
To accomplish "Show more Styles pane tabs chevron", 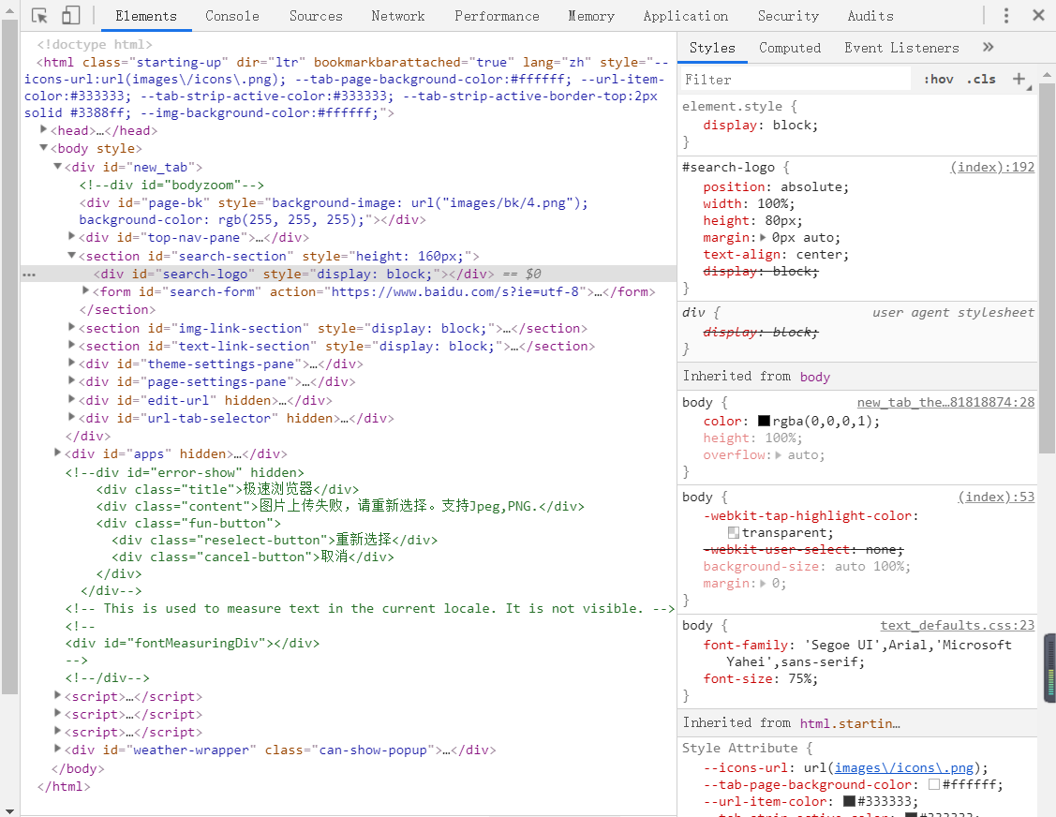I will [x=988, y=47].
